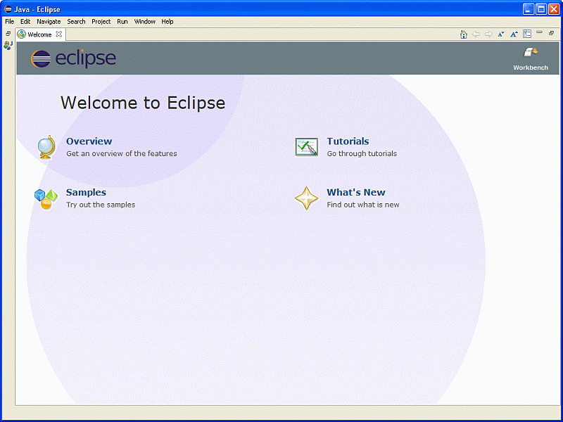Close the Eclipse window
Viewport: 563px width, 422px height.
pyautogui.click(x=554, y=9)
